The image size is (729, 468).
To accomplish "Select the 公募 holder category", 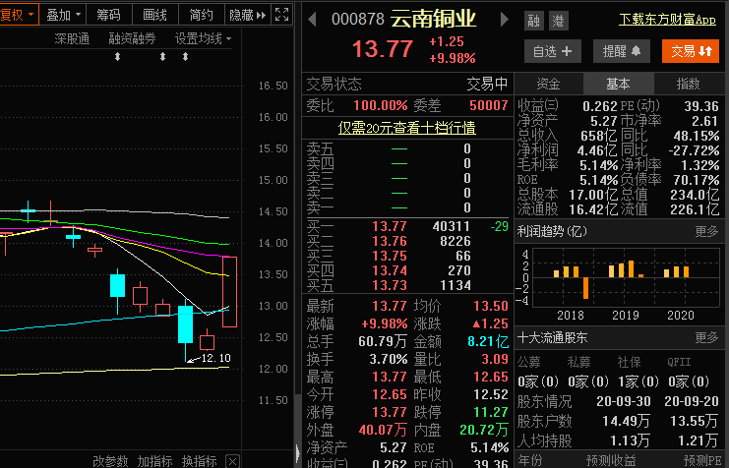I will [528, 362].
